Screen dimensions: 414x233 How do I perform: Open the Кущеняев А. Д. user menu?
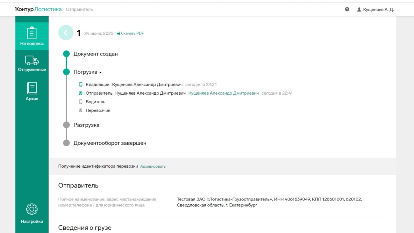375,10
